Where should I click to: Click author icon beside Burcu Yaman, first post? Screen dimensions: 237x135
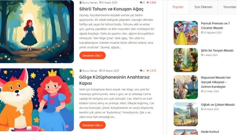pos(81,3)
